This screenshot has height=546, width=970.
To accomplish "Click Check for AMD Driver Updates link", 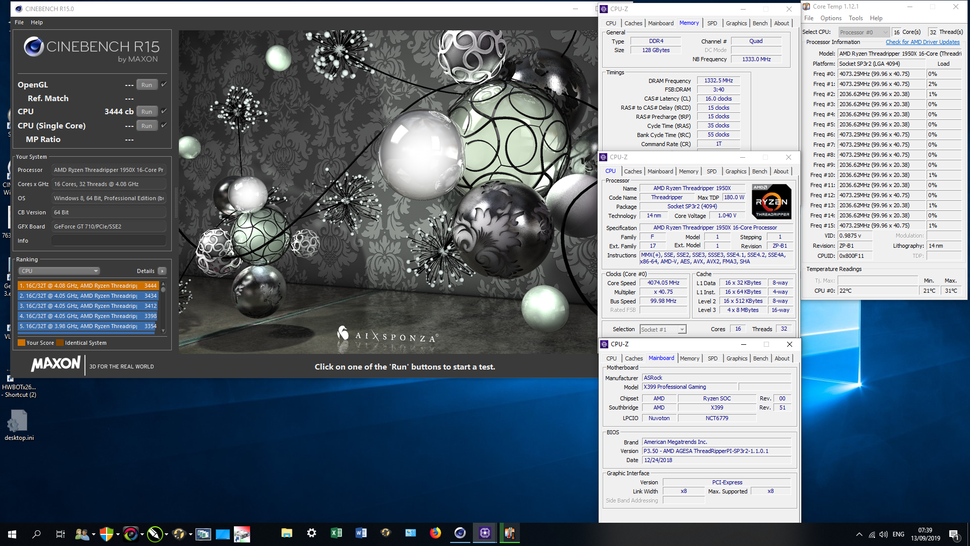I will tap(923, 42).
